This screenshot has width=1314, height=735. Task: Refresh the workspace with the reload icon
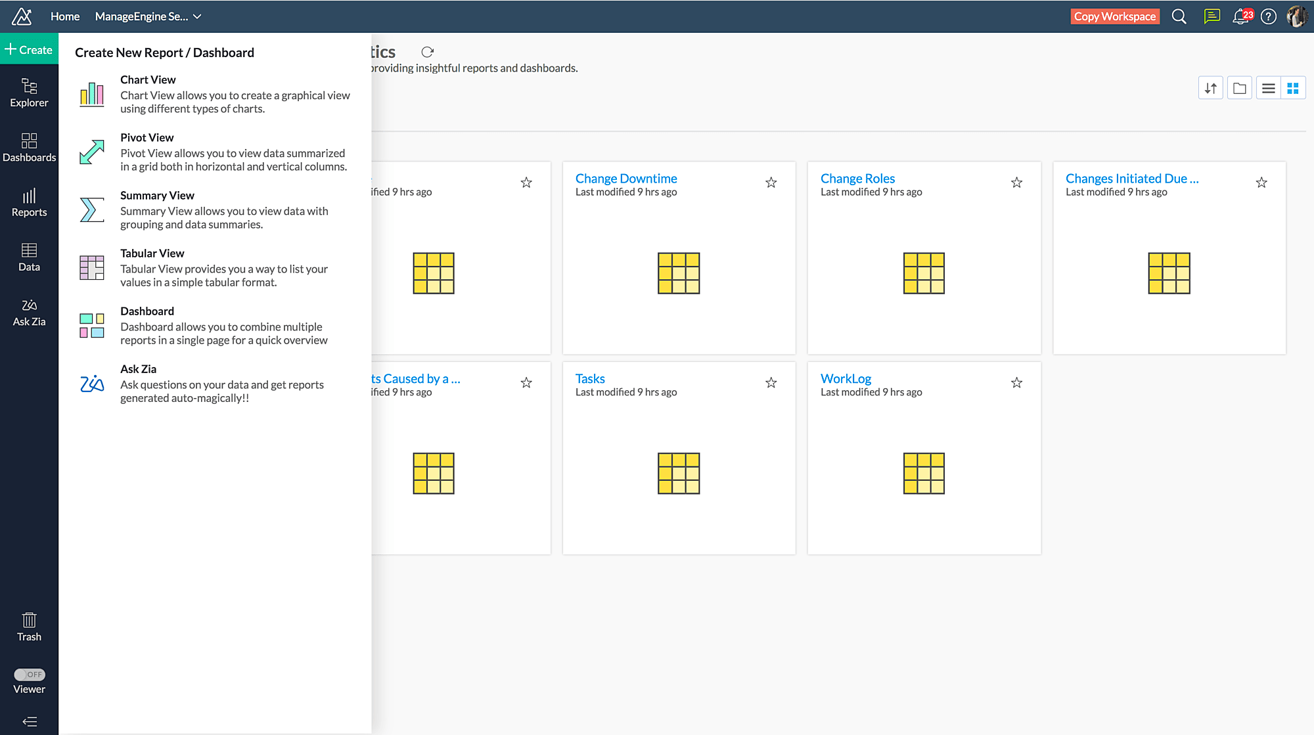[427, 52]
